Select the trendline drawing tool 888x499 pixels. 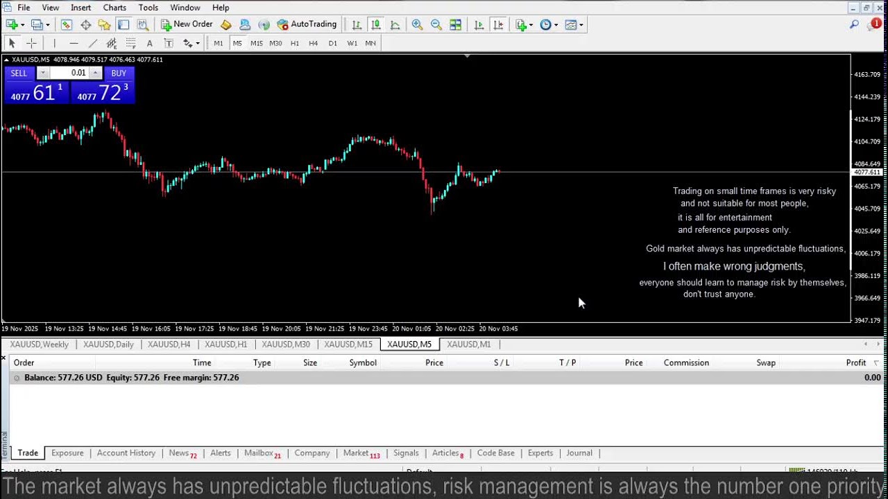pyautogui.click(x=92, y=43)
